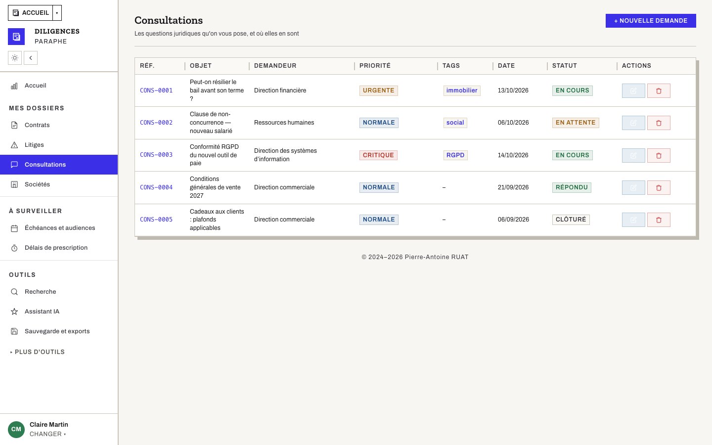Edit the CONS-0004 consultation row
Image resolution: width=712 pixels, height=445 pixels.
click(633, 187)
